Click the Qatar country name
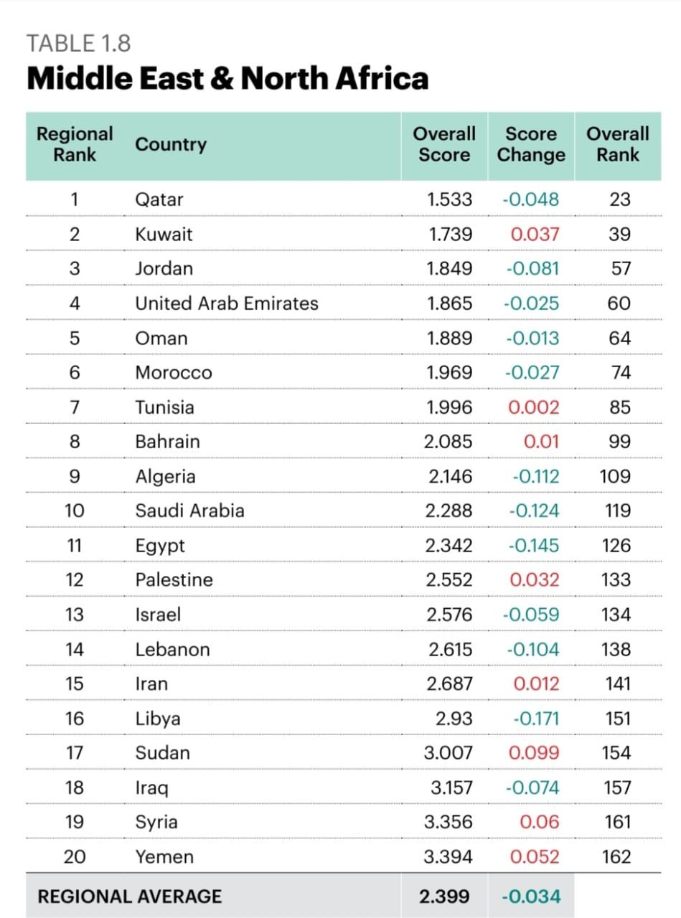681x918 pixels. (159, 199)
